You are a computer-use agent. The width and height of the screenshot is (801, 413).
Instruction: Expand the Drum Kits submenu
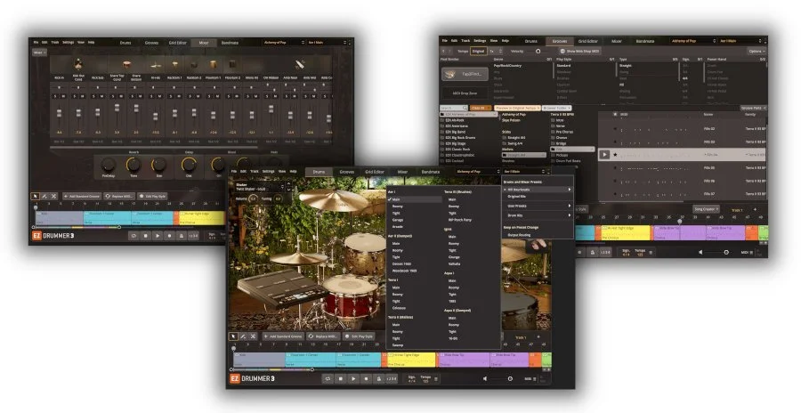tap(537, 215)
